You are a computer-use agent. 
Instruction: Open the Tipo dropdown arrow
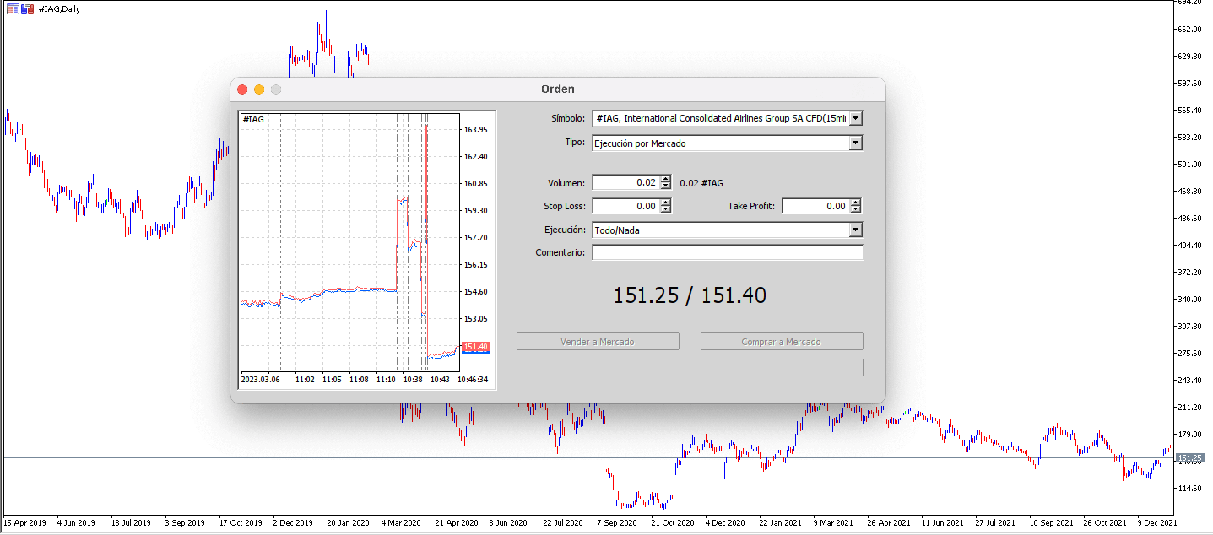pos(856,143)
